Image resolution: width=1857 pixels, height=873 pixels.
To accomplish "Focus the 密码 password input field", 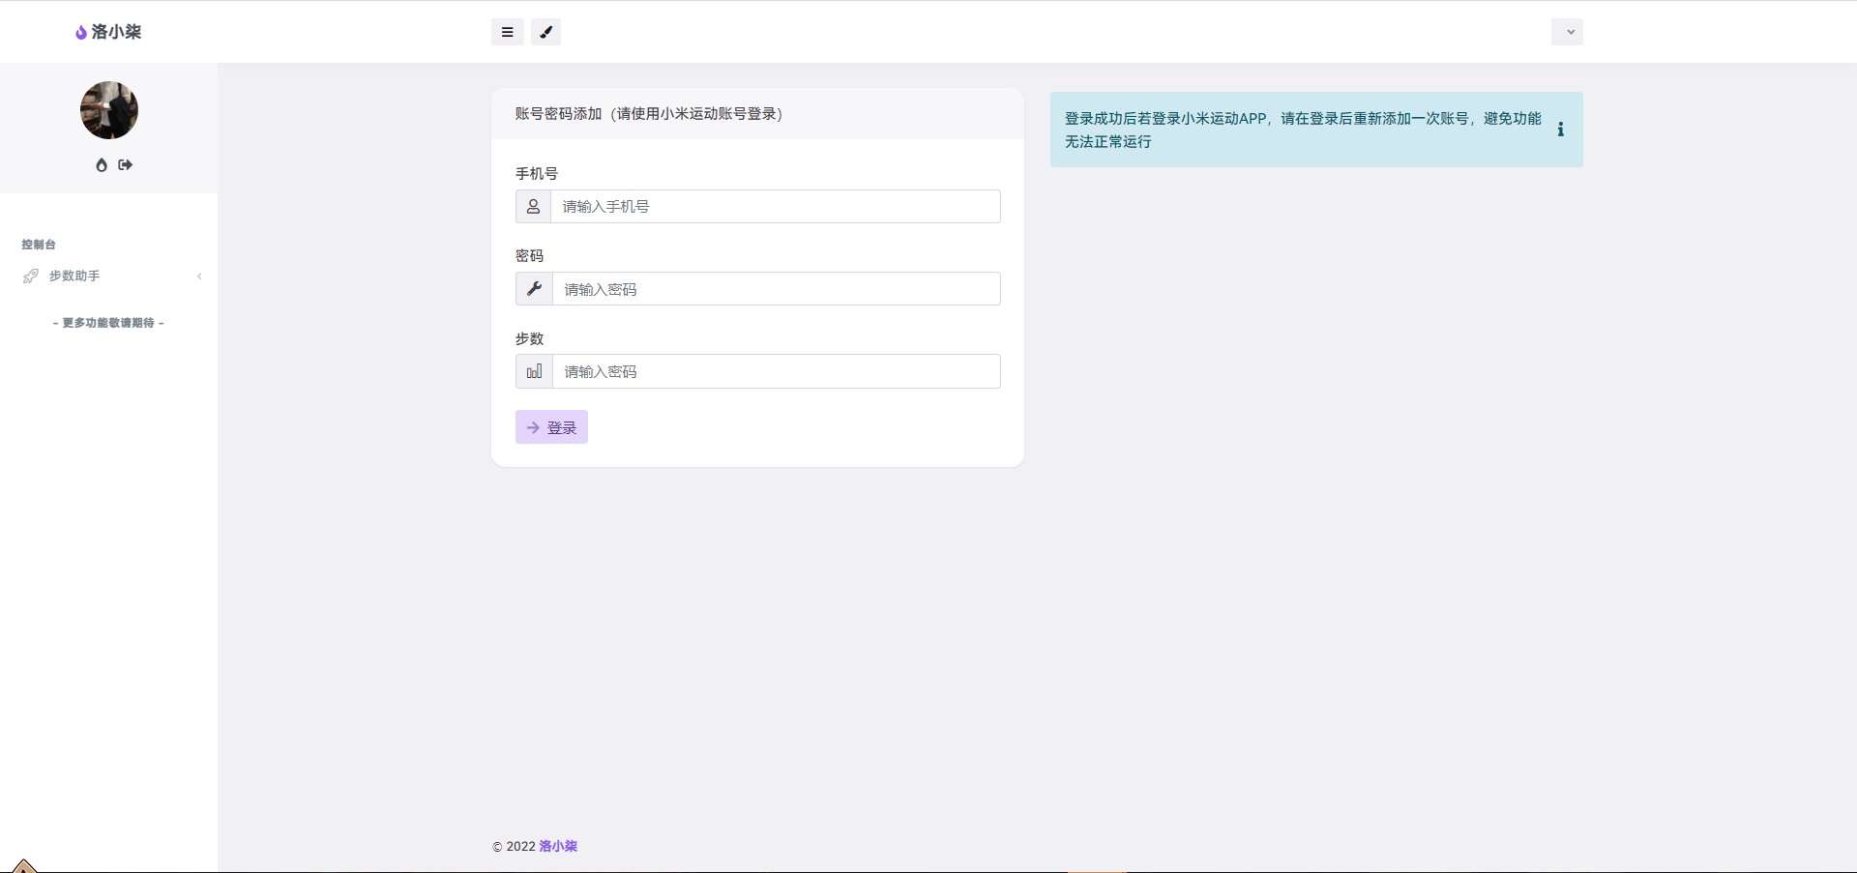I will tap(776, 289).
